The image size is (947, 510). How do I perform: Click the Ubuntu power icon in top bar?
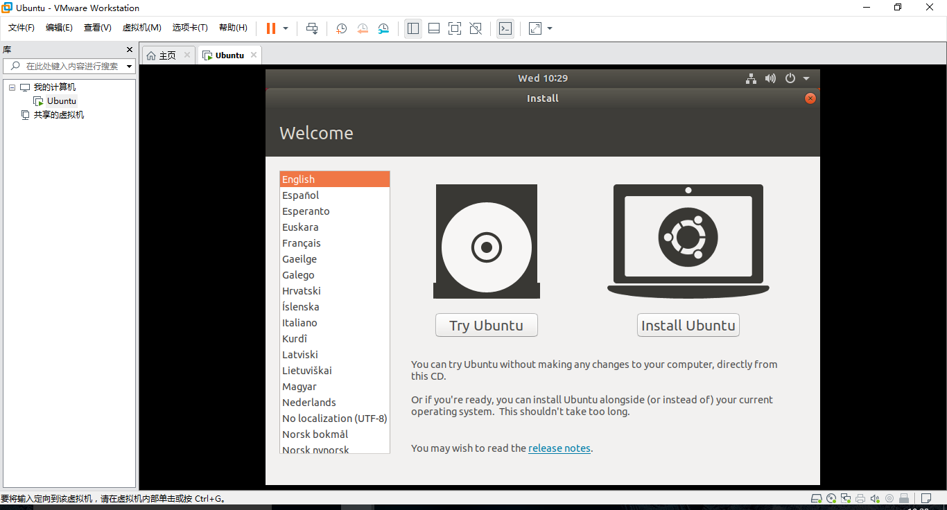pyautogui.click(x=790, y=78)
